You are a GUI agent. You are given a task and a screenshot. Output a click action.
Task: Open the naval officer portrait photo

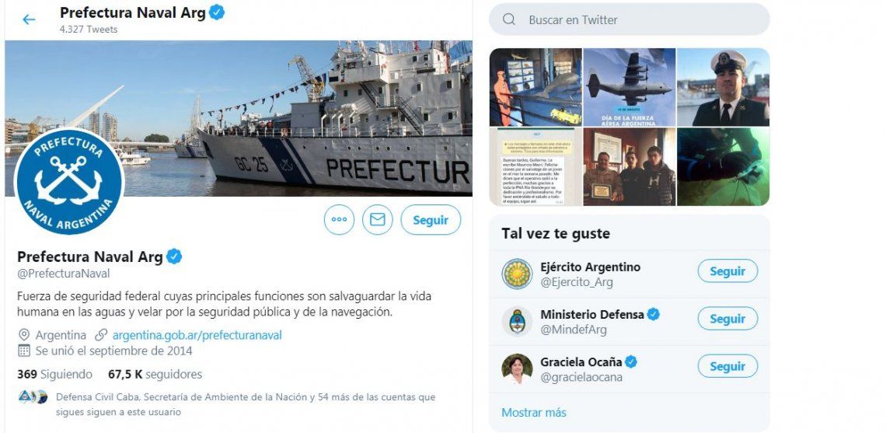(724, 87)
